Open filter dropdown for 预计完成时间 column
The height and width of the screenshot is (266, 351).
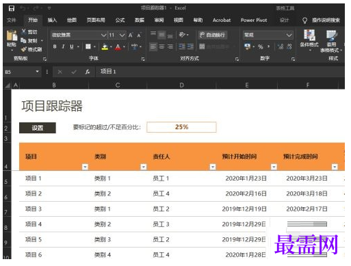point(335,167)
